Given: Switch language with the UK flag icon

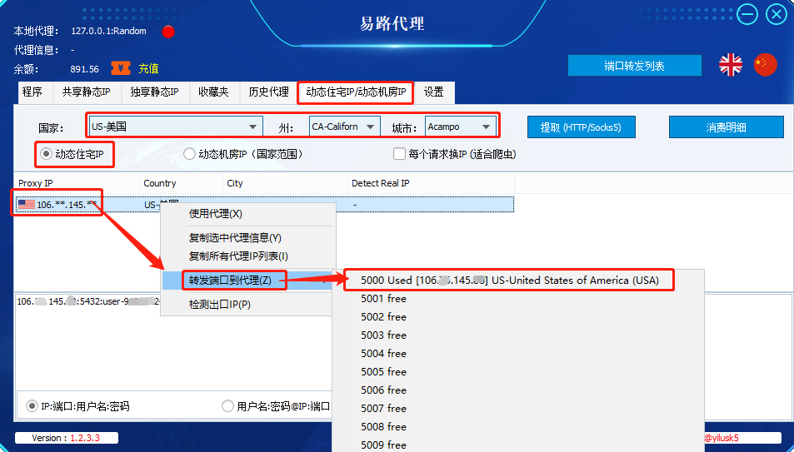Looking at the screenshot, I should click(x=730, y=65).
